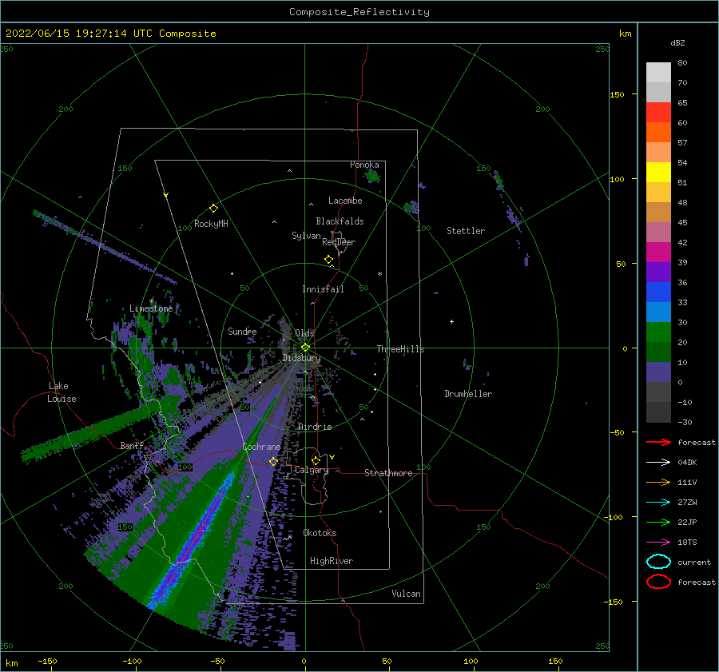719x672 pixels.
Task: Select the orange 111V arrow icon
Action: [658, 482]
